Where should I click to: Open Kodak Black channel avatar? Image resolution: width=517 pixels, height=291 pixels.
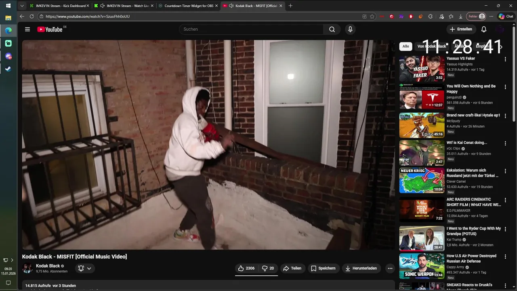pyautogui.click(x=27, y=268)
